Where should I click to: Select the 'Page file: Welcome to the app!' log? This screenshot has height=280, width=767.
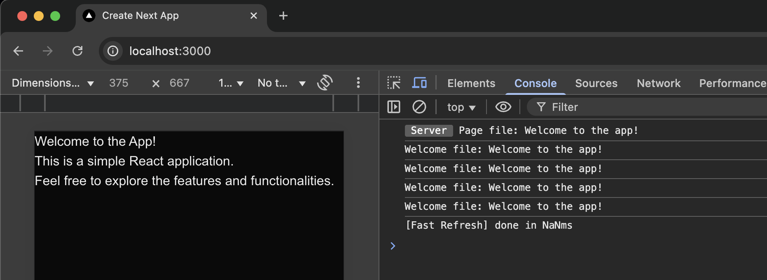548,131
